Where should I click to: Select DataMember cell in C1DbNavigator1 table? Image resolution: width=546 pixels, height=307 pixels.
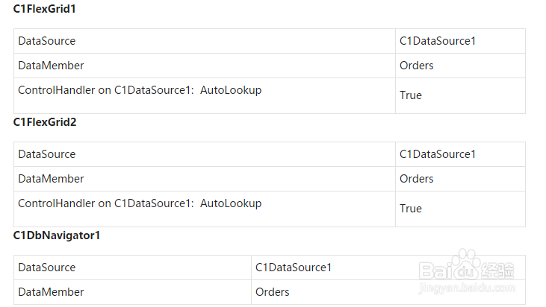click(51, 292)
